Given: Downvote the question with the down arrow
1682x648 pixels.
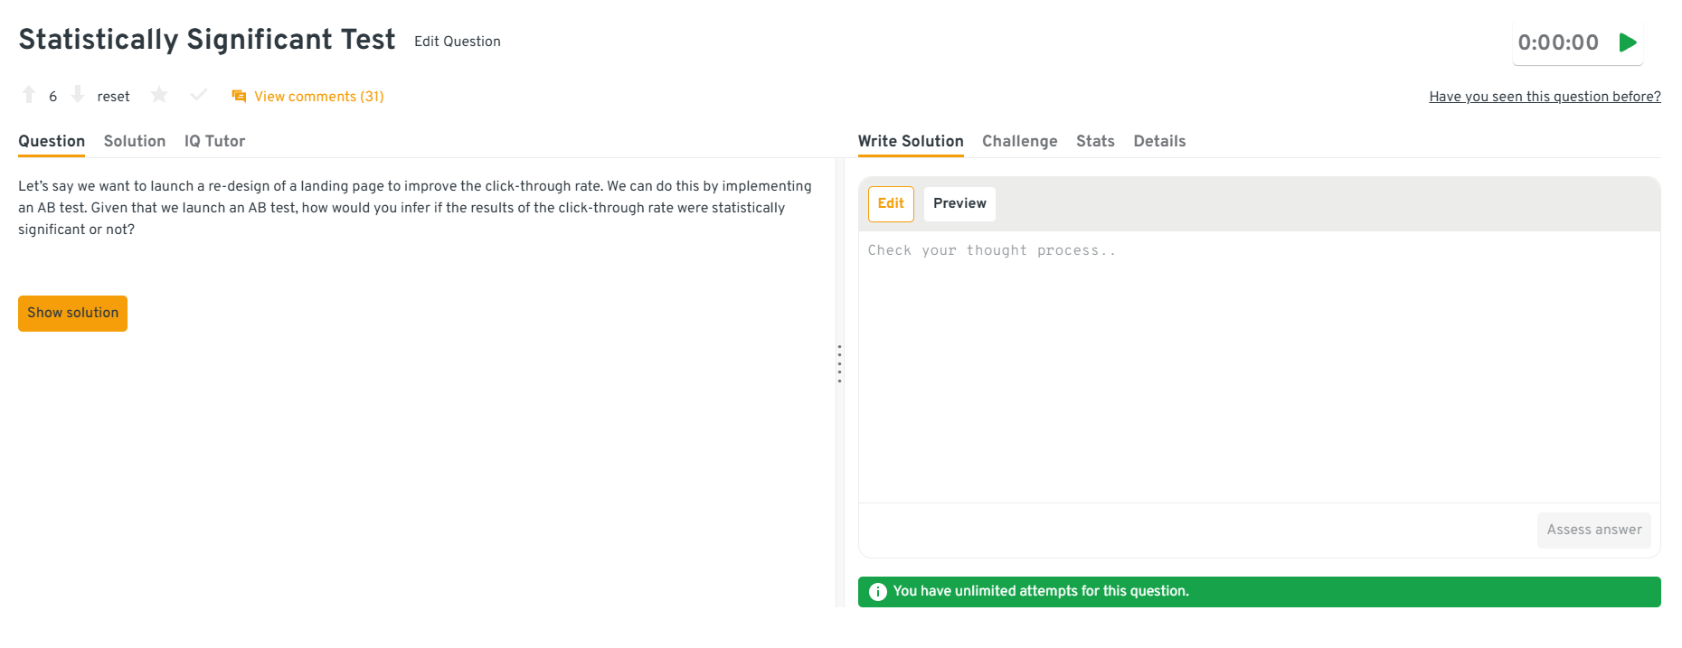Looking at the screenshot, I should [78, 95].
